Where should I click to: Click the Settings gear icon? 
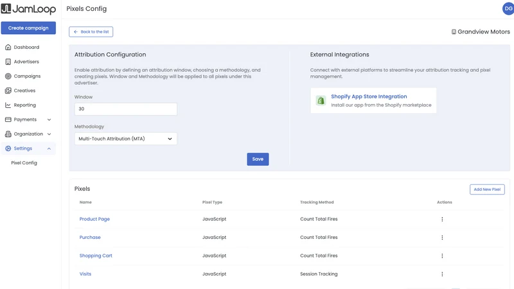(x=8, y=148)
